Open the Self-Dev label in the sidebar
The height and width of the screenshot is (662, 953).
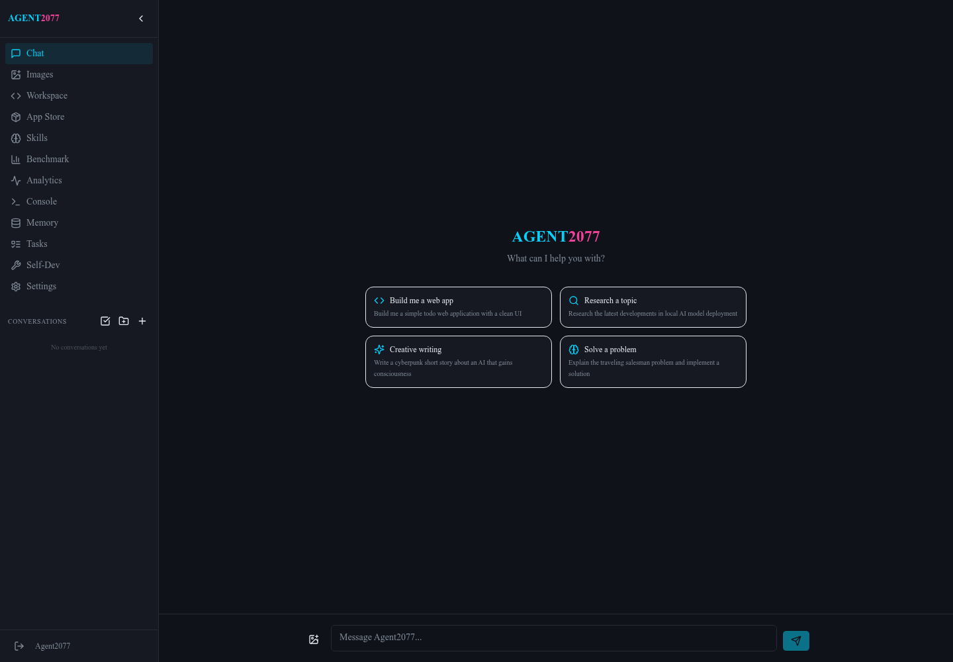click(x=43, y=265)
